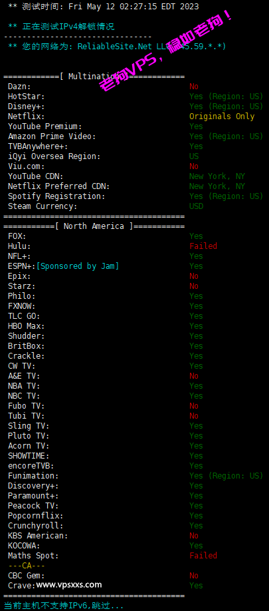Select the CBC Gem 'No' result
269x611 pixels.
[x=193, y=576]
